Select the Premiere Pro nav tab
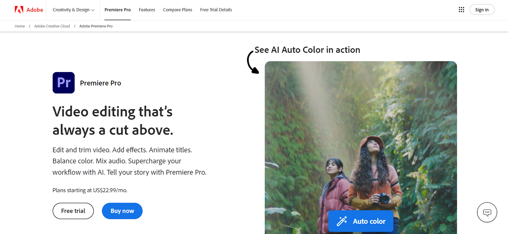508x234 pixels. 117,10
